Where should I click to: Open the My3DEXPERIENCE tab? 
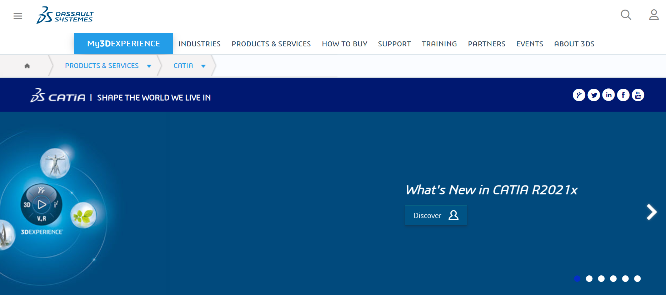coord(123,44)
